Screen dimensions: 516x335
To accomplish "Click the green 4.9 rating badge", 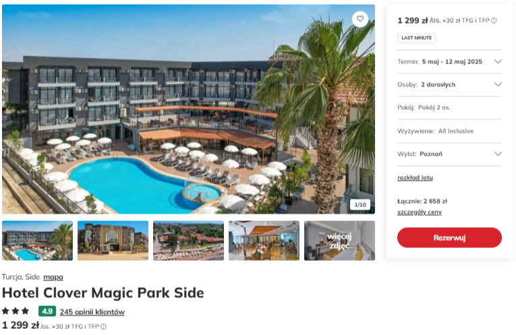I will (x=47, y=311).
